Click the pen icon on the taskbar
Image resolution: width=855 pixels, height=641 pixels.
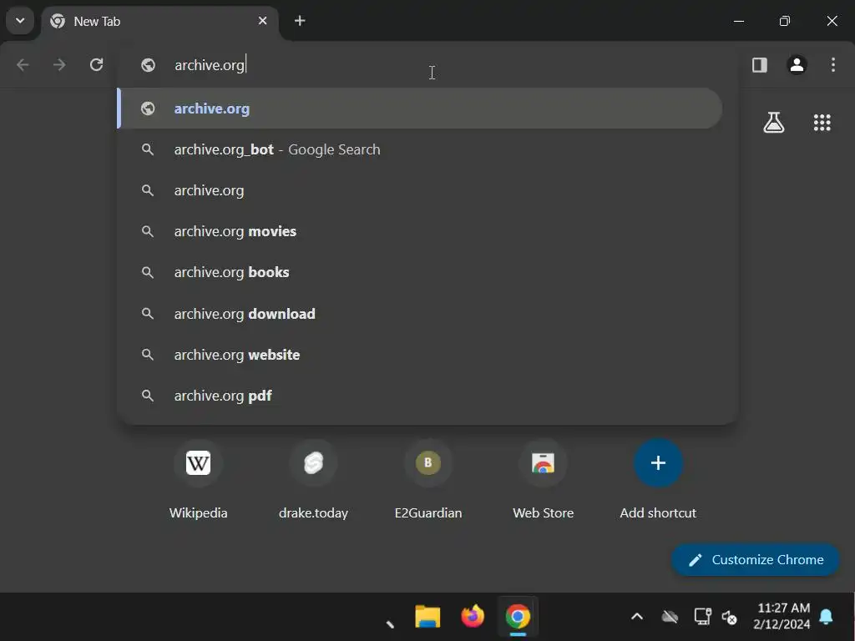pyautogui.click(x=390, y=623)
